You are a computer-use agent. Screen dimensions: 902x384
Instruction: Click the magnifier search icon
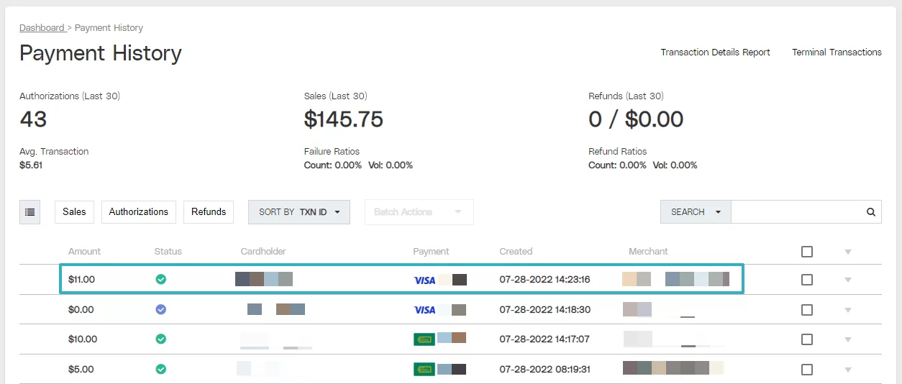870,212
